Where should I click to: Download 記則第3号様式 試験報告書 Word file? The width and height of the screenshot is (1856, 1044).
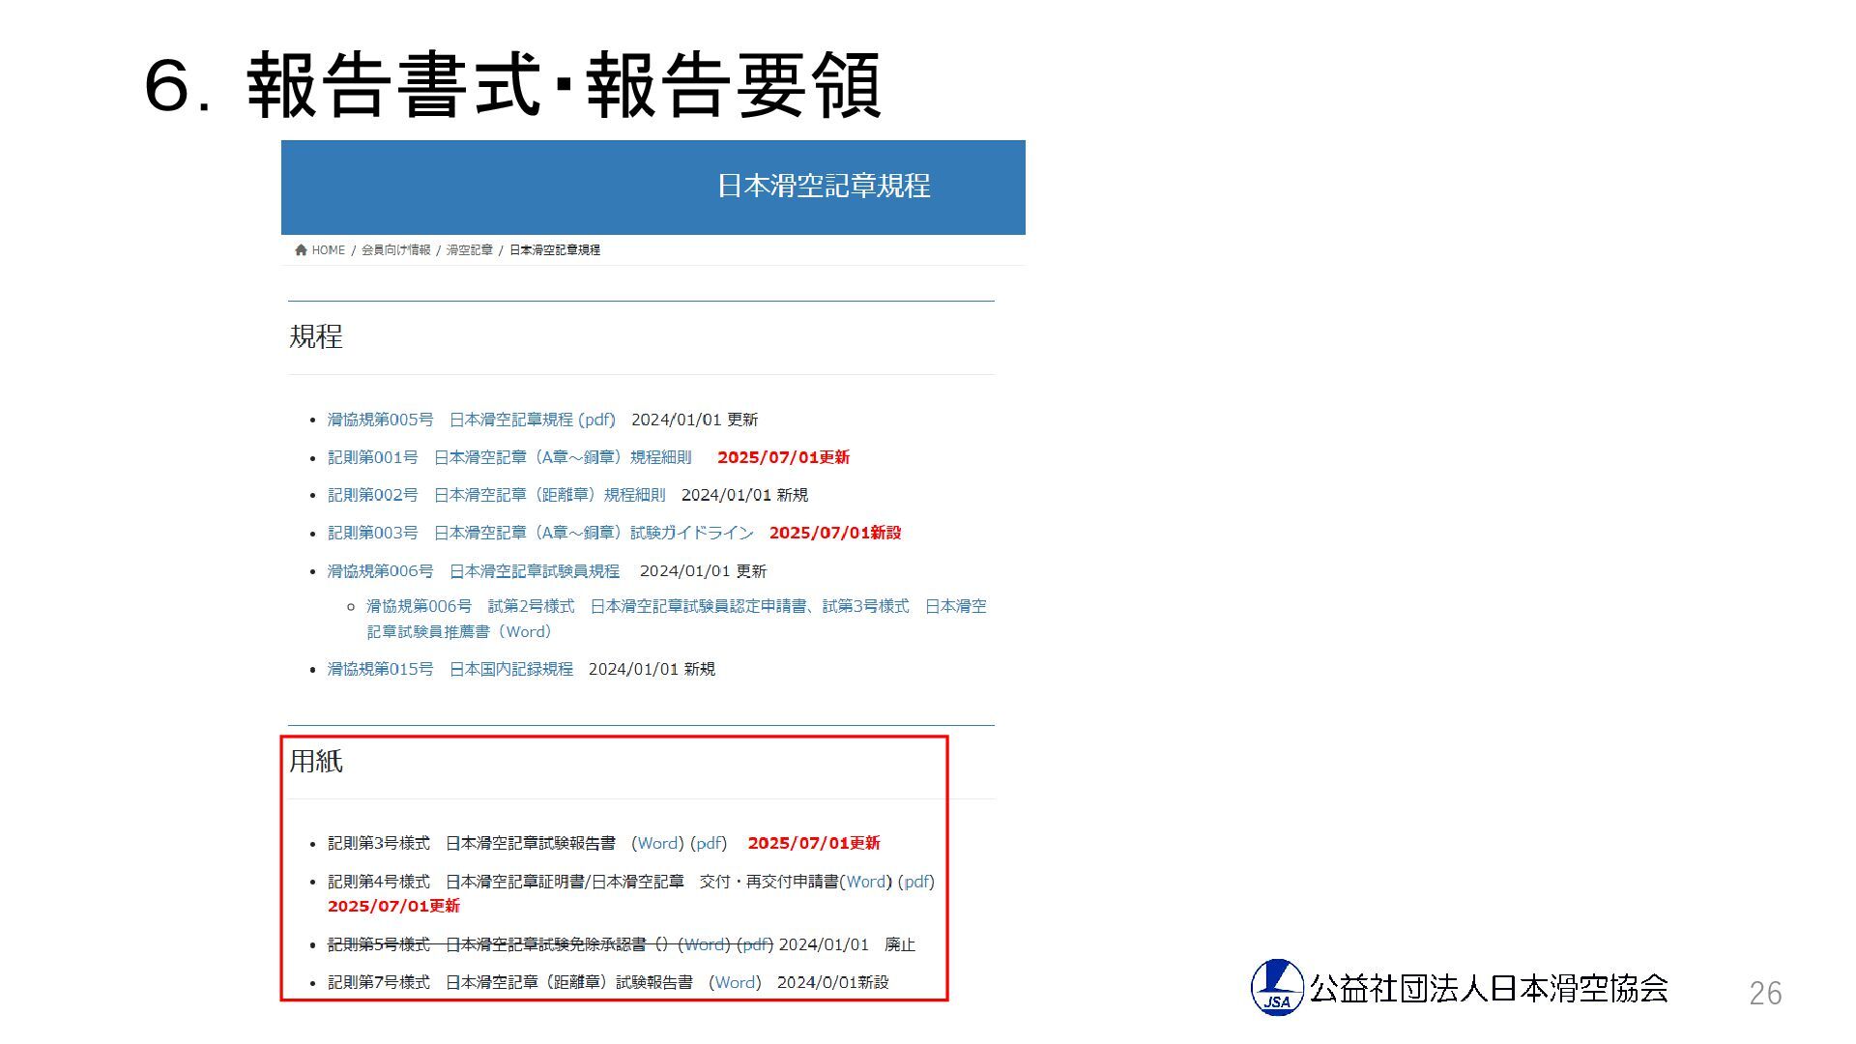657,843
